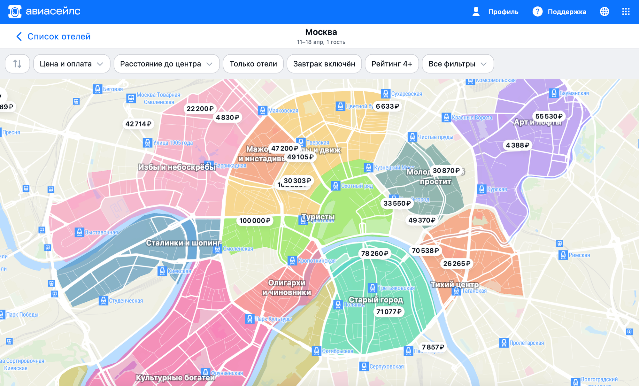Viewport: 639px width, 386px height.
Task: Click the Улица 1905 года metro icon
Action: coord(147,143)
